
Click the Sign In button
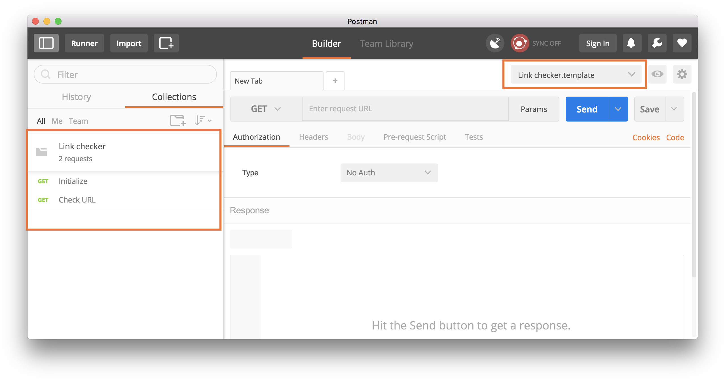click(x=598, y=43)
